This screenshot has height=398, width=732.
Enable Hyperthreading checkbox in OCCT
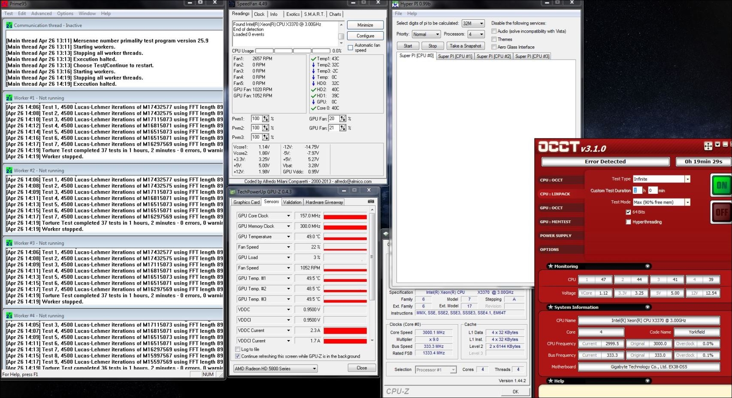[628, 222]
